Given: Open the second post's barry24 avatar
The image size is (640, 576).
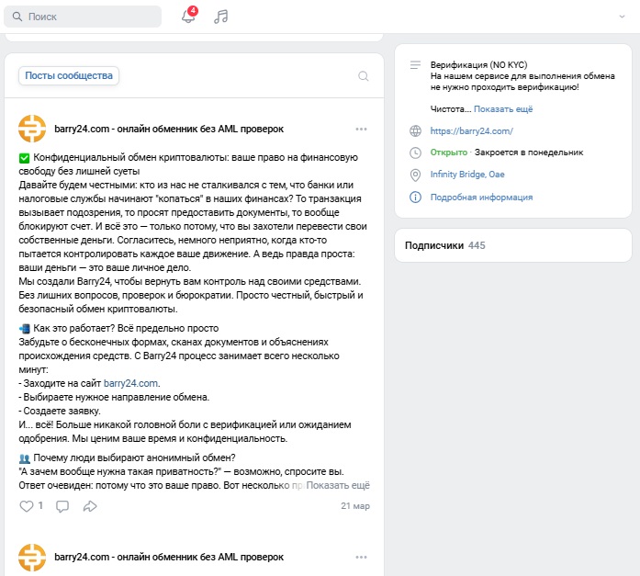Looking at the screenshot, I should 32,558.
